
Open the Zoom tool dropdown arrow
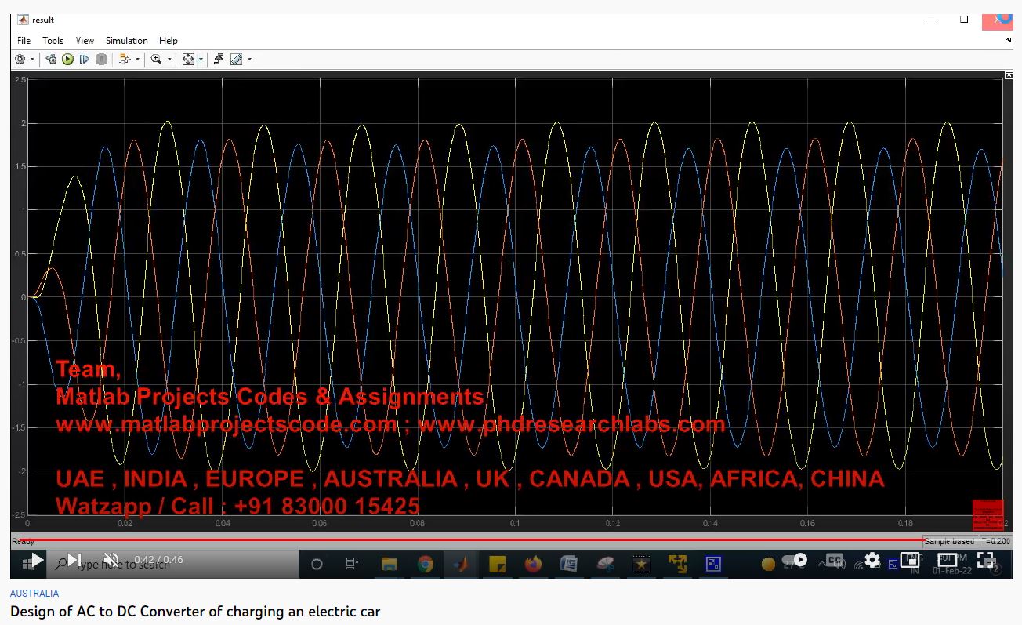pos(169,60)
